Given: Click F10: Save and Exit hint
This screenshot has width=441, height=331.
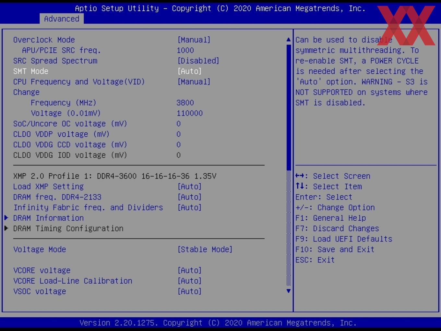Looking at the screenshot, I should (335, 250).
